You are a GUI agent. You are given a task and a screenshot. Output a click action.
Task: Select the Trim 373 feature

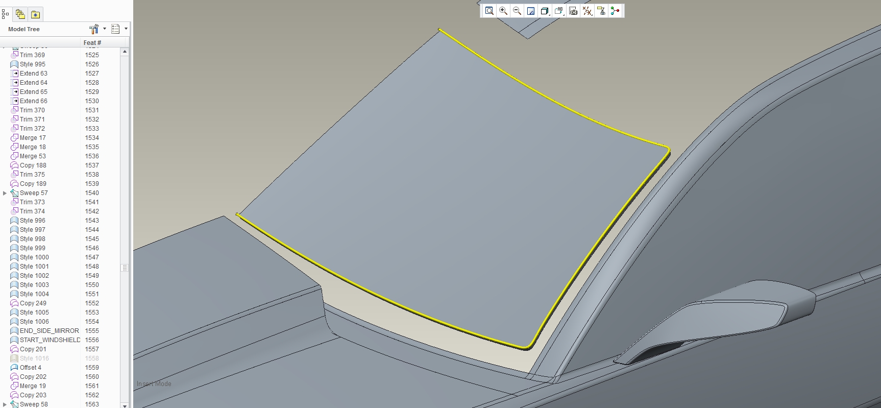(x=32, y=202)
